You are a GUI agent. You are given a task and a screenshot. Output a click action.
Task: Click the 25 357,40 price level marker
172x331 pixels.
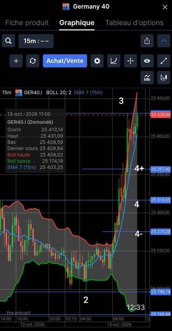pyautogui.click(x=160, y=169)
